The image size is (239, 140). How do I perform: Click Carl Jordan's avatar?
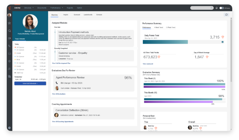click(57, 88)
